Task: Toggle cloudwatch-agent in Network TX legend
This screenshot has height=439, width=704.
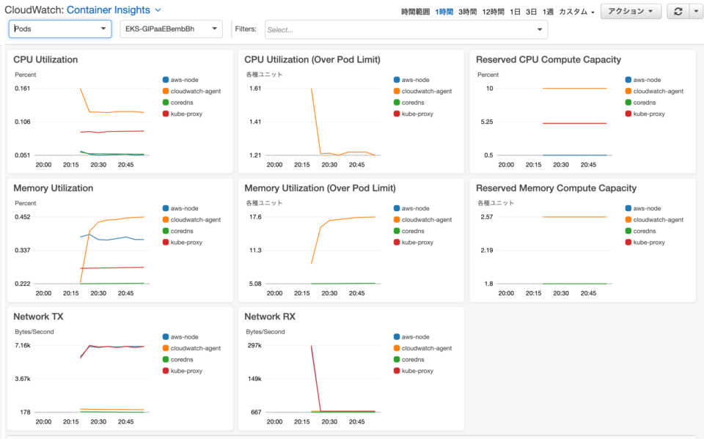Action: tap(191, 348)
